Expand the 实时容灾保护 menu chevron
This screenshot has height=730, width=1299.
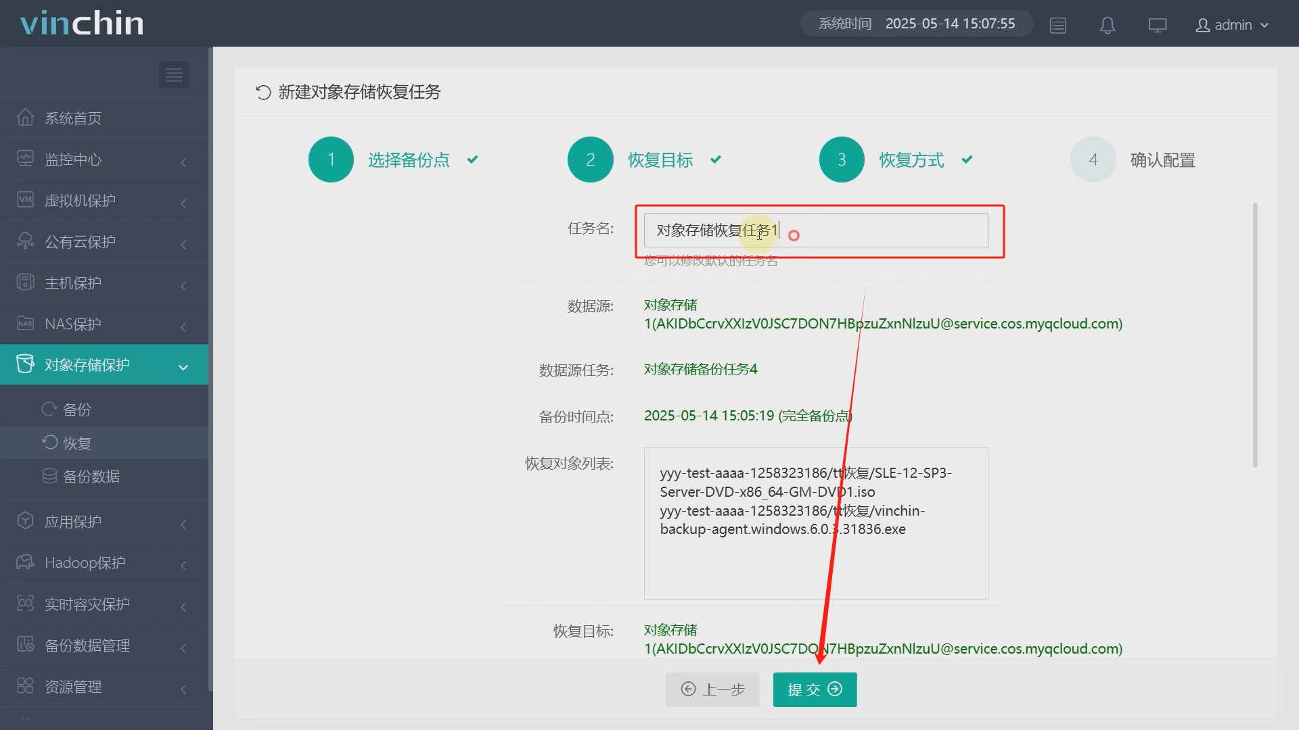tap(183, 606)
